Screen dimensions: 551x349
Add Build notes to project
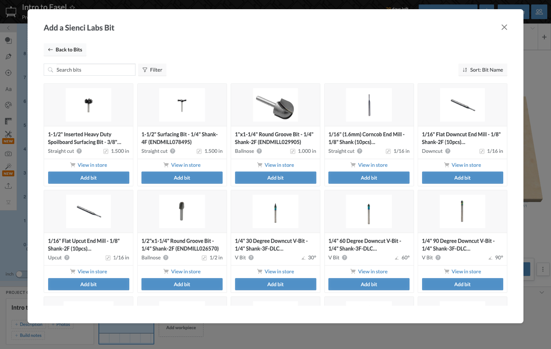pos(28,335)
